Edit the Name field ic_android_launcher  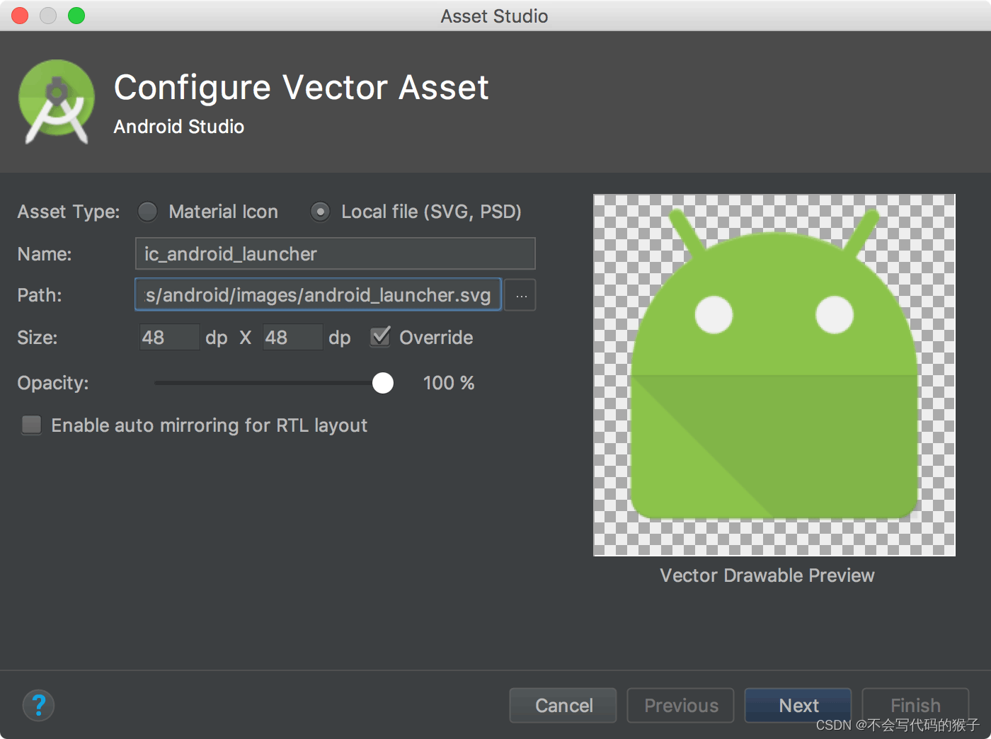(335, 253)
